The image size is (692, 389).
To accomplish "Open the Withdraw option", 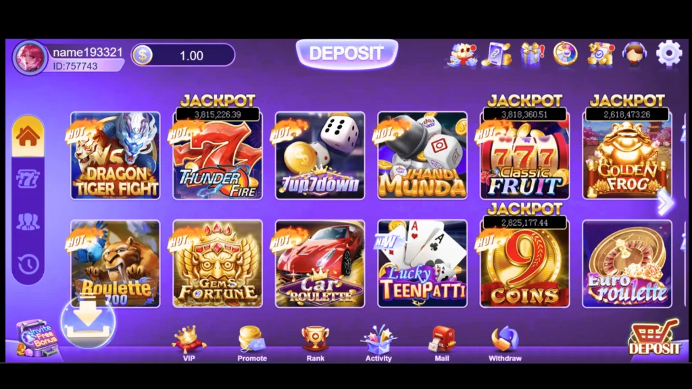I will [505, 344].
